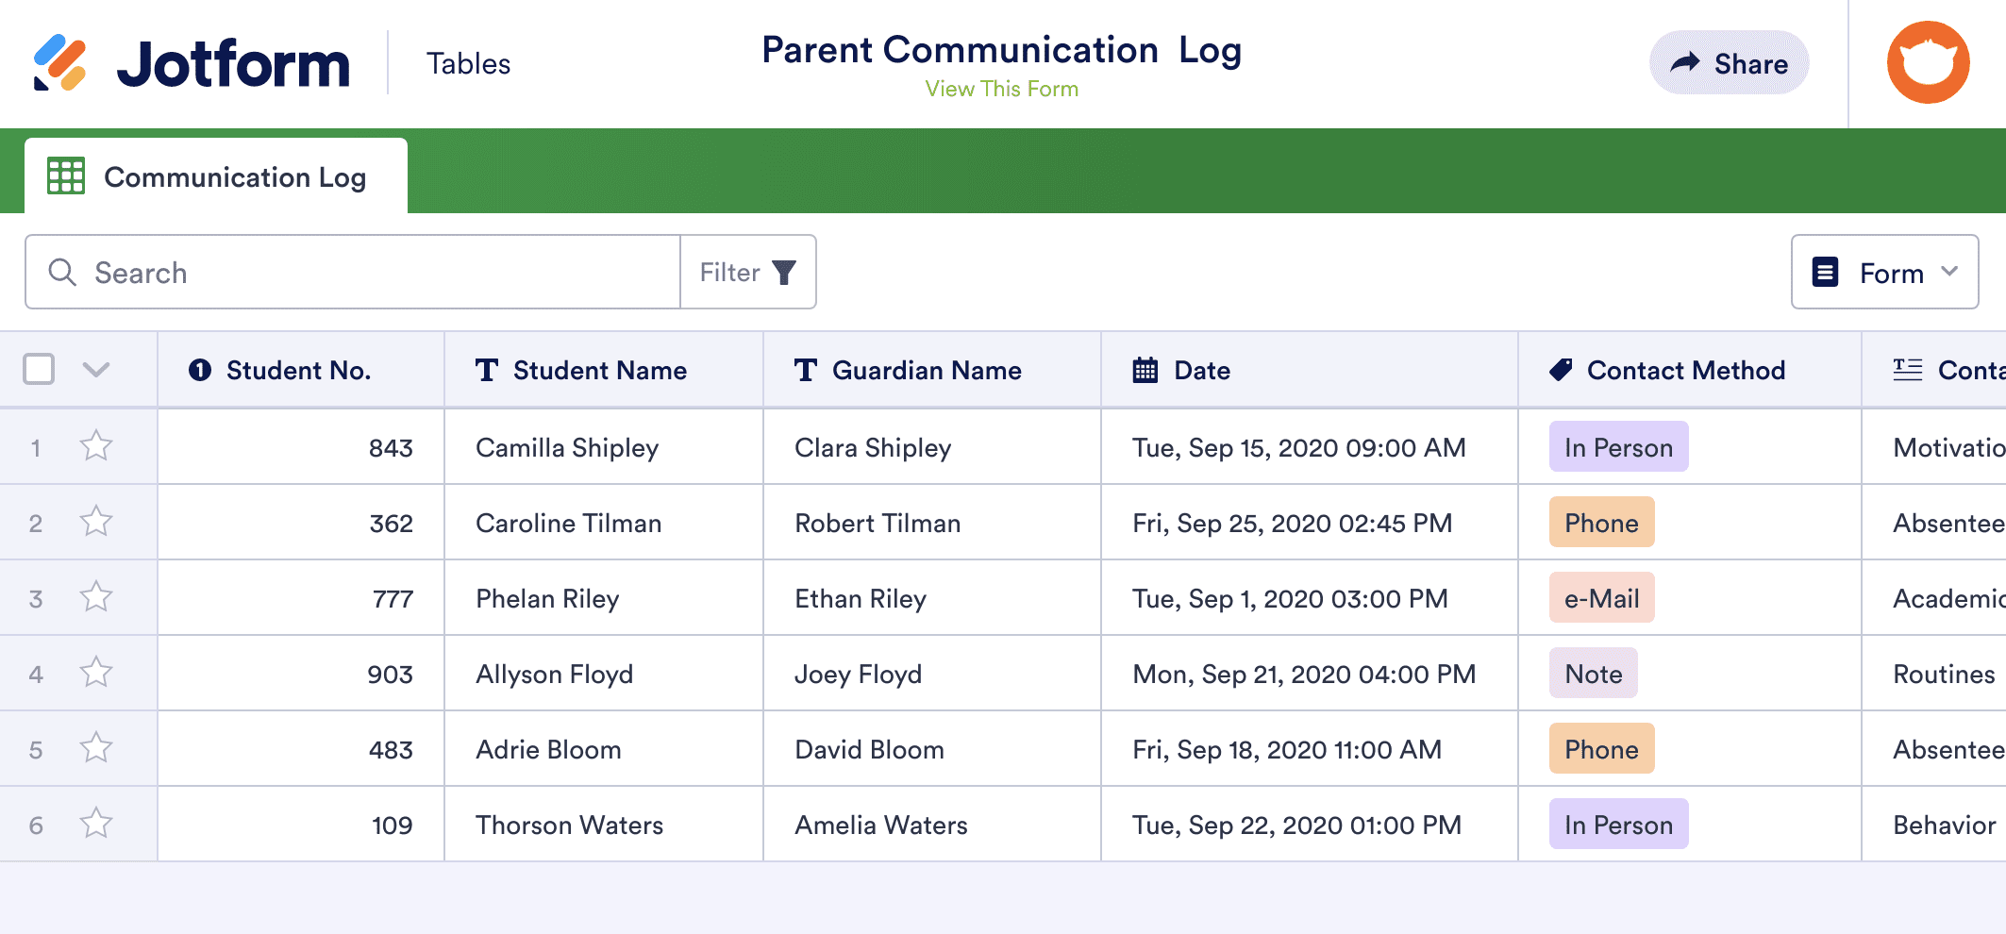Screen dimensions: 2006x934
Task: Click into the Search input field
Action: pyautogui.click(x=377, y=273)
